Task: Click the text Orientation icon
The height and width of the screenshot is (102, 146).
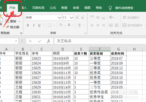Action: click(111, 17)
